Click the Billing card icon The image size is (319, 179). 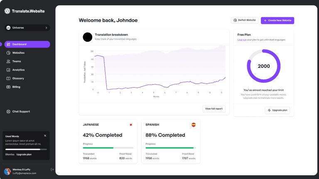8,87
